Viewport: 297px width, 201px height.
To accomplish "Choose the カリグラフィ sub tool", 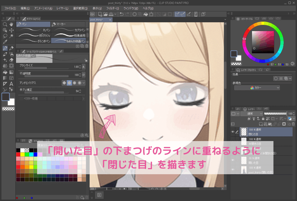I will coord(33,36).
